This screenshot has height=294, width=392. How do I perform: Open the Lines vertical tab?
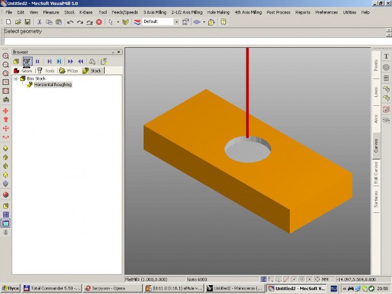point(376,92)
